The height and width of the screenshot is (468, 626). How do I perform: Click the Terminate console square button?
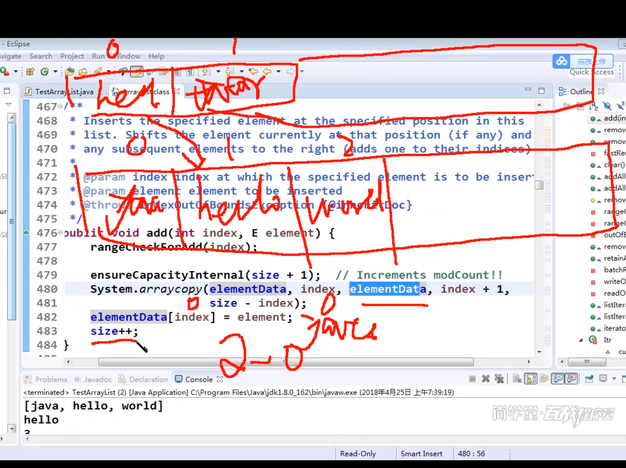coord(472,378)
